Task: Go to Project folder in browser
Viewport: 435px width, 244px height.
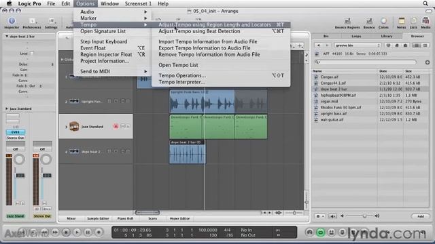Action: pyautogui.click(x=405, y=45)
